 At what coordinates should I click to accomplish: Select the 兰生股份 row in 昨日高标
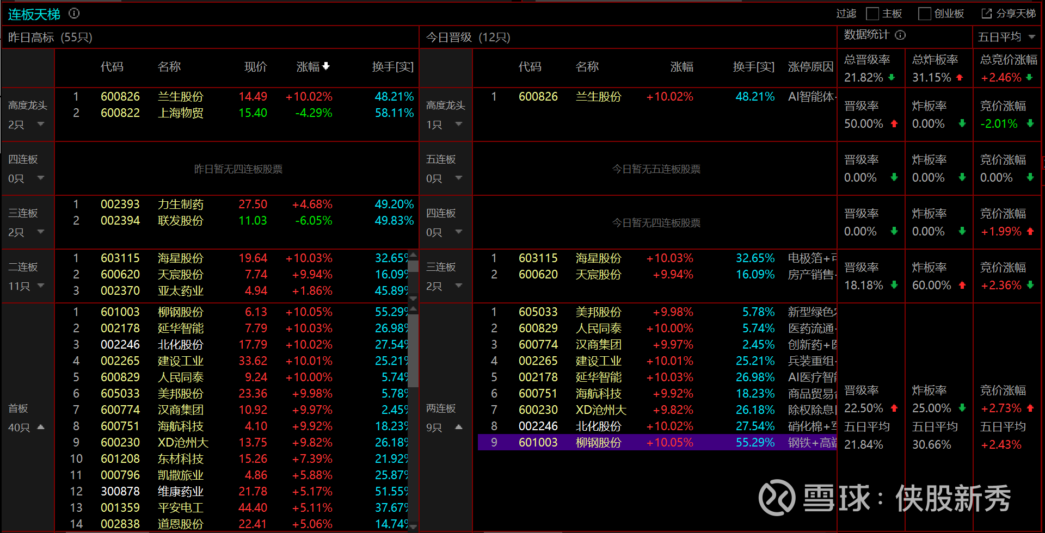click(x=237, y=97)
